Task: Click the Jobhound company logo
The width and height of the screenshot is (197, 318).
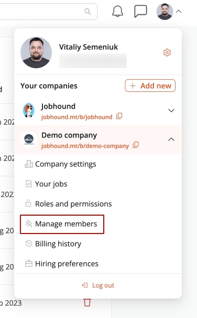Action: pyautogui.click(x=28, y=110)
